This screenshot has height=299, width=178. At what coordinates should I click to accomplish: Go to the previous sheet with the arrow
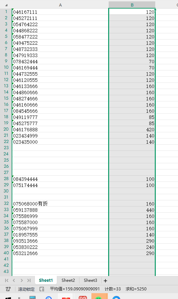point(14,280)
